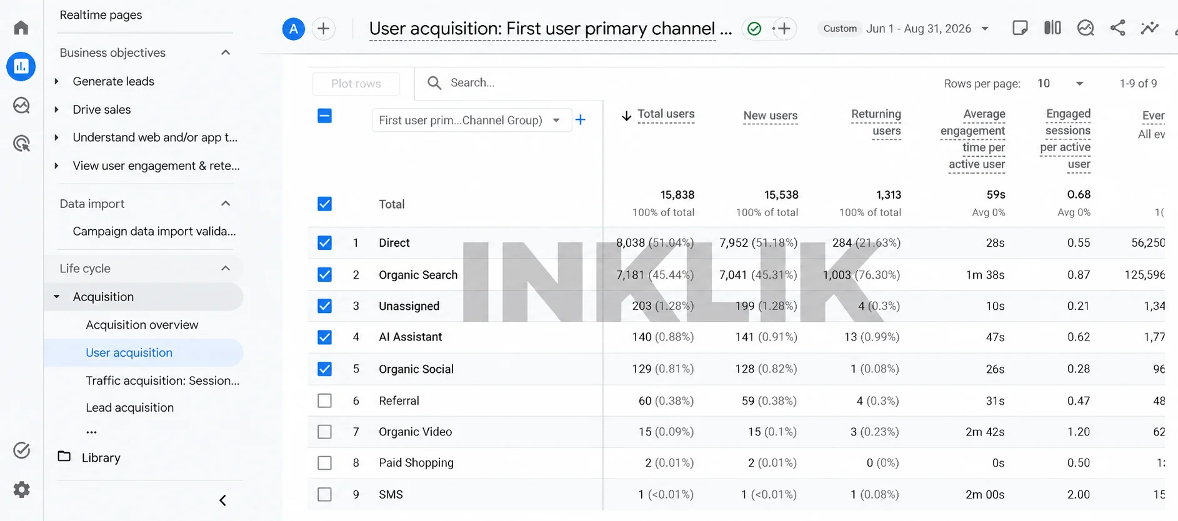Open Realtime pages report

101,15
